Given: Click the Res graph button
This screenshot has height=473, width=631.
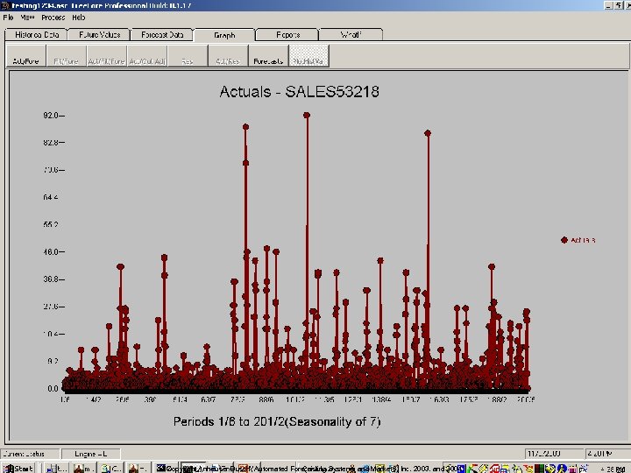Looking at the screenshot, I should tap(188, 56).
